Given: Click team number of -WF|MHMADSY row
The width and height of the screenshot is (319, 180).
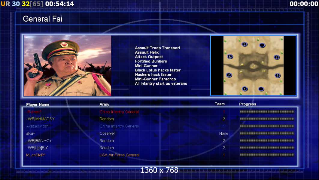Looking at the screenshot, I should [x=224, y=119].
